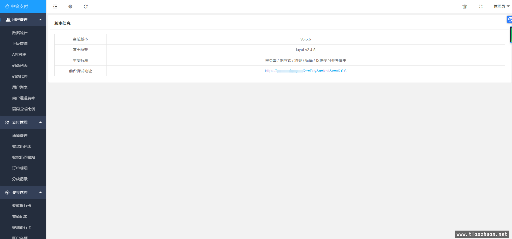Open the 前台测试地址 test URL link
This screenshot has width=512, height=239.
coord(306,71)
